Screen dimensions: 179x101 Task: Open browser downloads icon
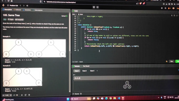pos(166,4)
